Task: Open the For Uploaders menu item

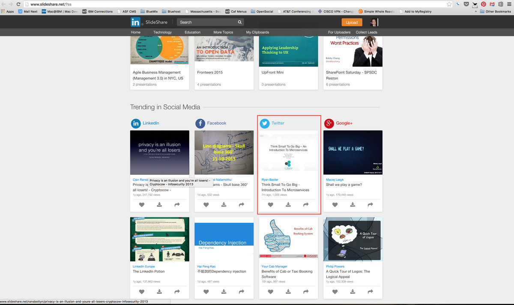Action: [x=339, y=32]
